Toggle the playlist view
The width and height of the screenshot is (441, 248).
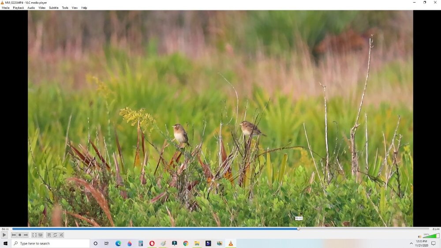[x=49, y=235]
